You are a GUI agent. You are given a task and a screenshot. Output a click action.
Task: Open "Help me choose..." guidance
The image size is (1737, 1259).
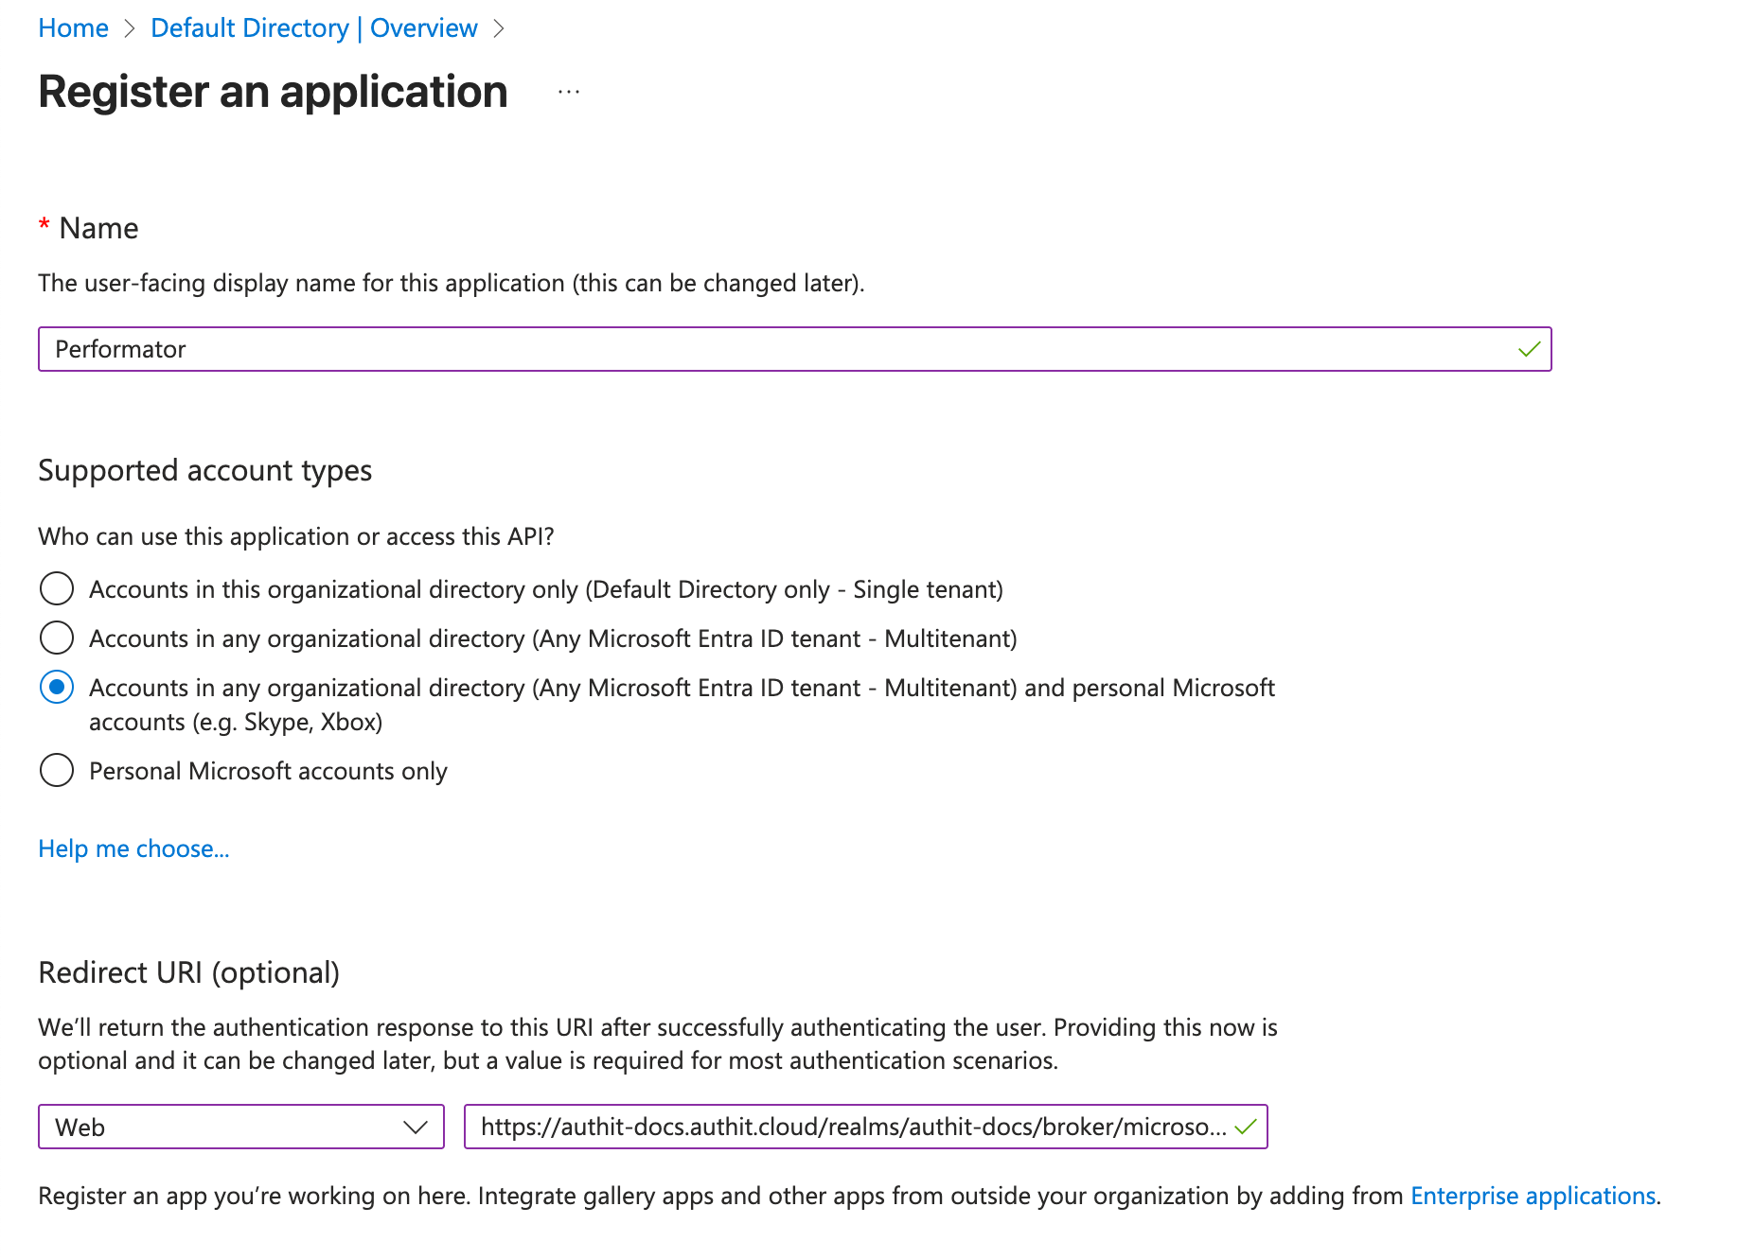pyautogui.click(x=133, y=848)
